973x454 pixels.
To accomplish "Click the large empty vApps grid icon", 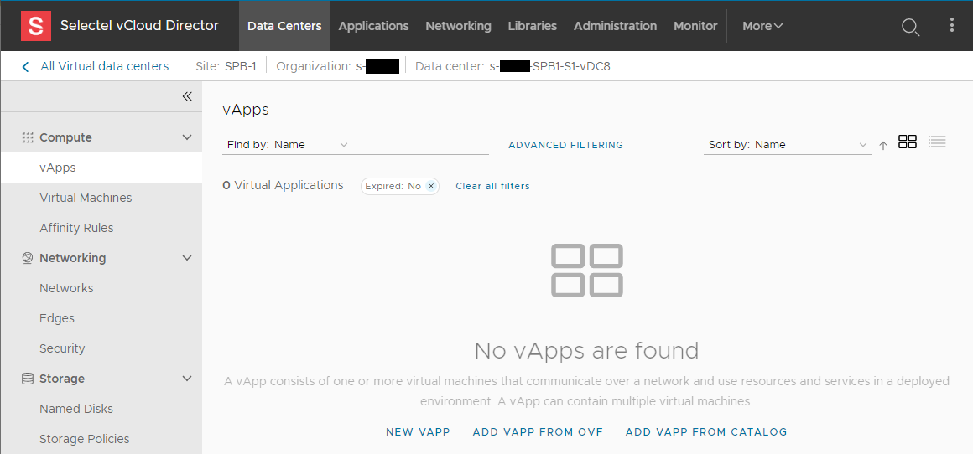I will tap(587, 270).
